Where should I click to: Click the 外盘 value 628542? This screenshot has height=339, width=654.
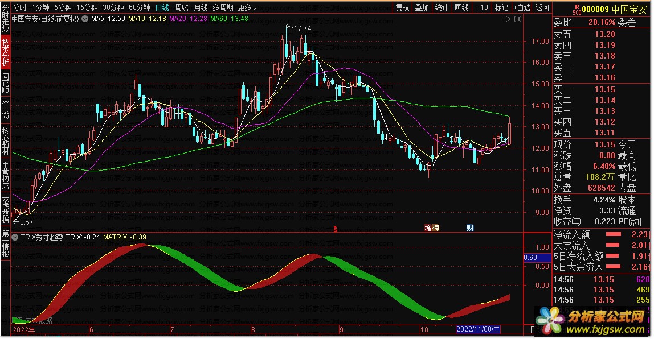[x=602, y=188]
